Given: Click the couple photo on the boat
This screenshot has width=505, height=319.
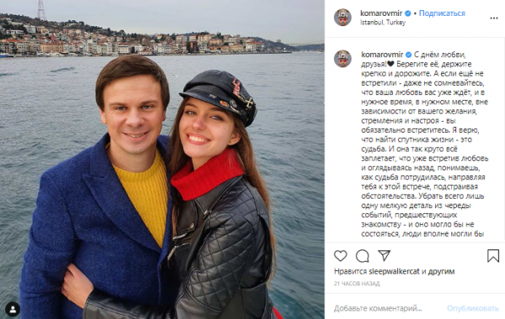Looking at the screenshot, I should (x=162, y=159).
